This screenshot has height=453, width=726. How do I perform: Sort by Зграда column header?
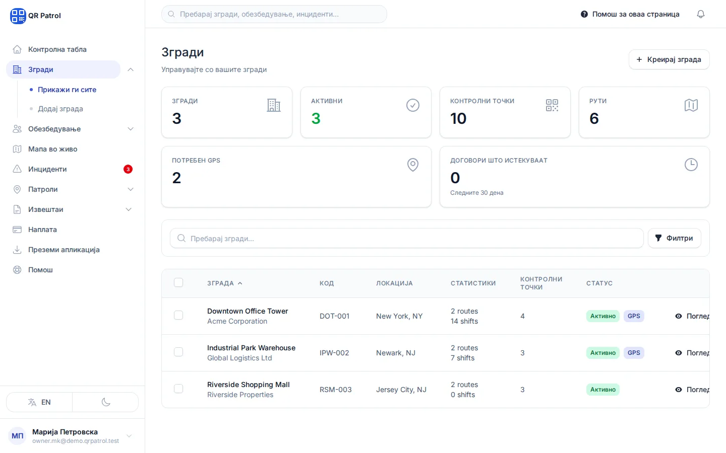click(225, 283)
